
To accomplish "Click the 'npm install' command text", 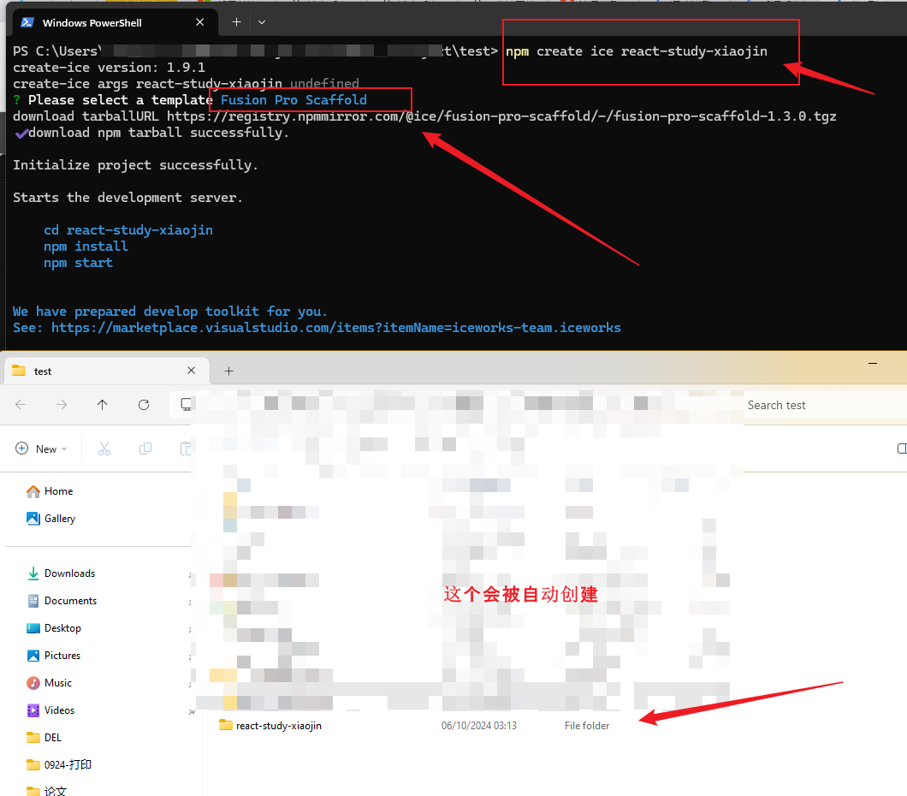I will [x=86, y=247].
